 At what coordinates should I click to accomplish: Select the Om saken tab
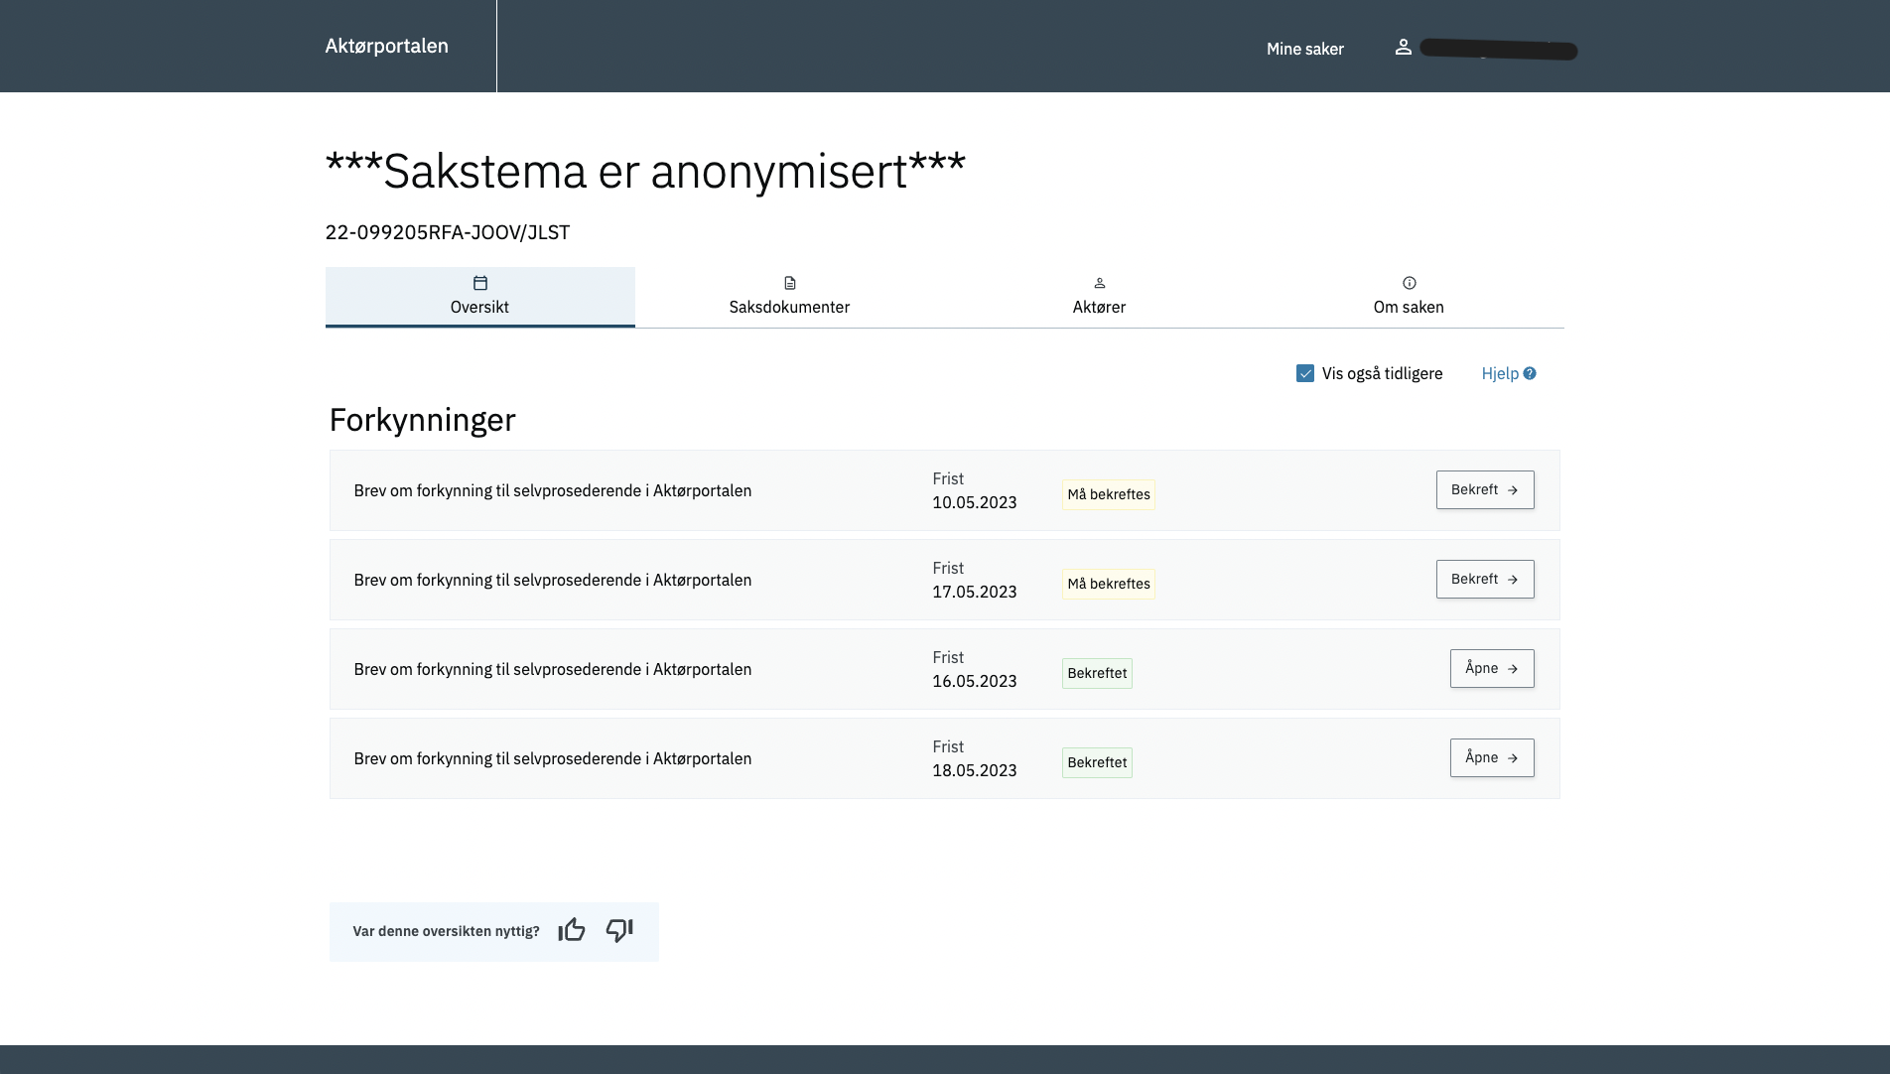tap(1410, 297)
